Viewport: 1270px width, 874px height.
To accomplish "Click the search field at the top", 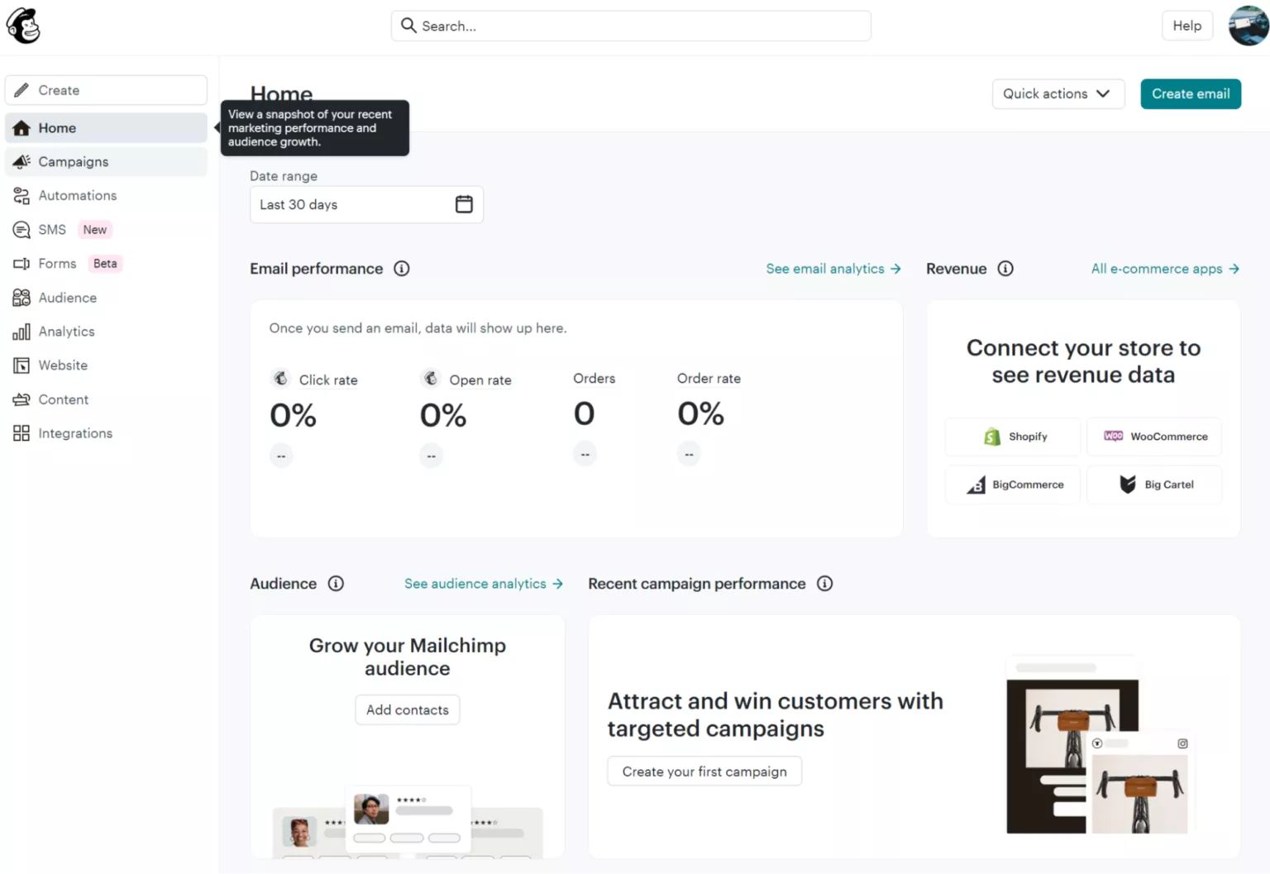I will (x=631, y=26).
